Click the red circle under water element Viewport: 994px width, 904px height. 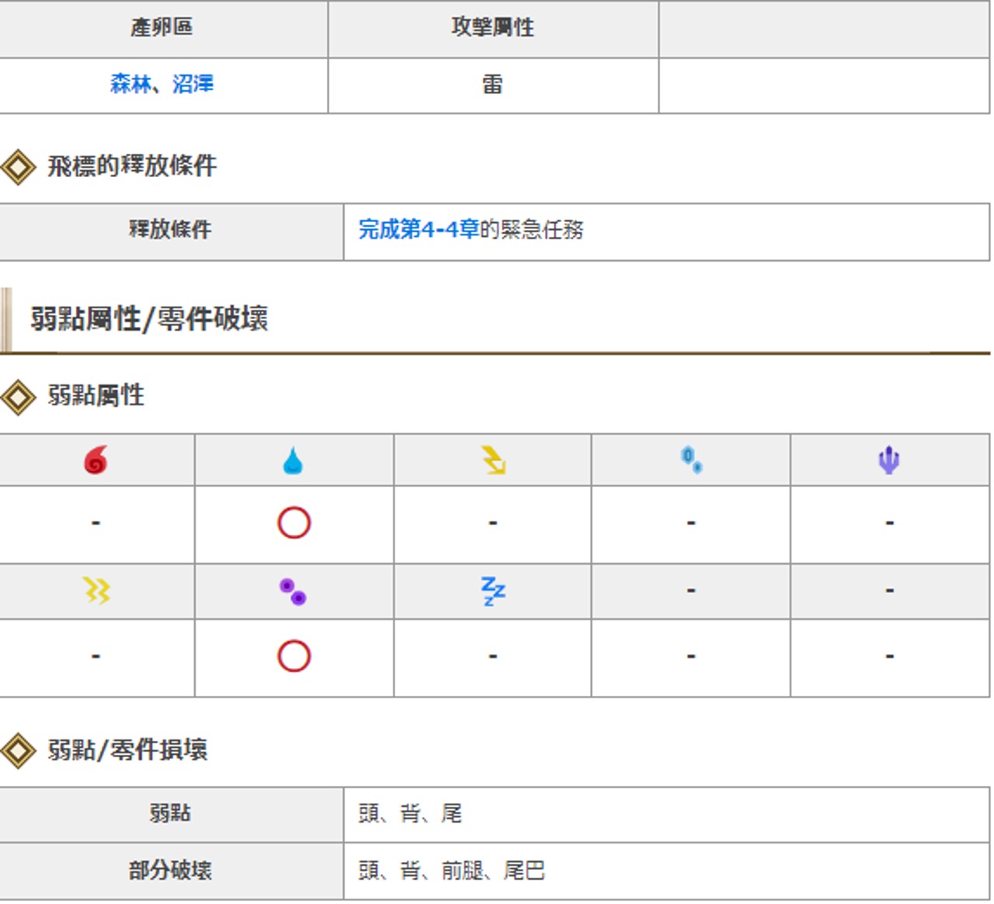pyautogui.click(x=294, y=523)
